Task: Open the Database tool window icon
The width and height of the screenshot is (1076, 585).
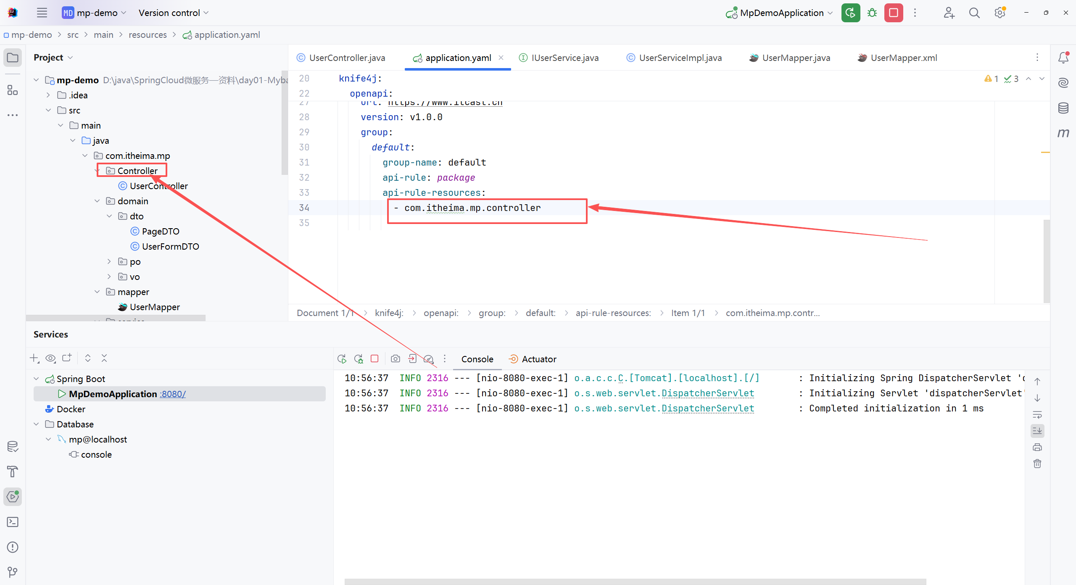Action: tap(1063, 108)
